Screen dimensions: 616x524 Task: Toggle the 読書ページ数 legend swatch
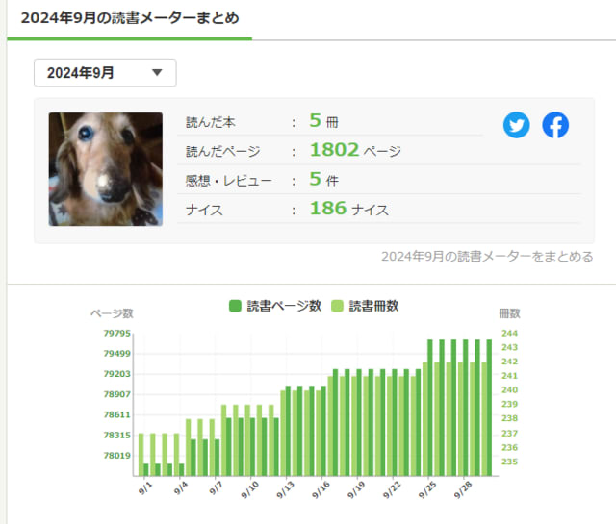[x=235, y=306]
